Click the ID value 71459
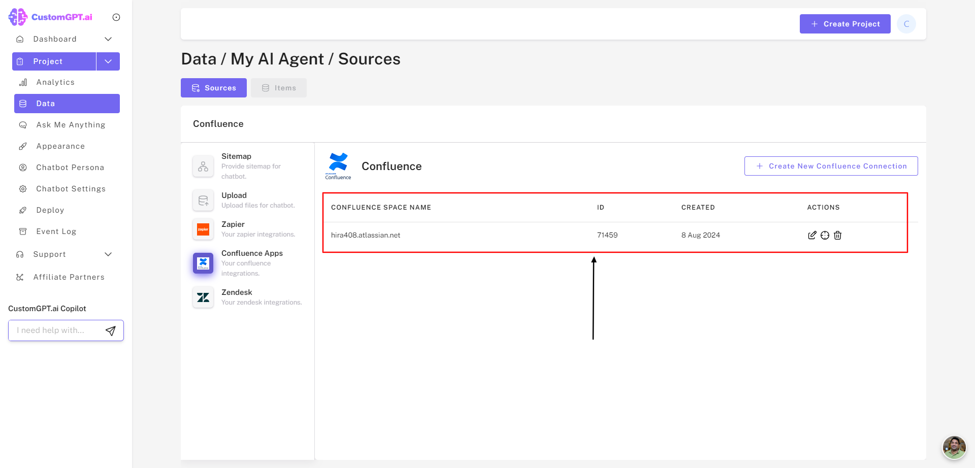The image size is (975, 468). [607, 235]
